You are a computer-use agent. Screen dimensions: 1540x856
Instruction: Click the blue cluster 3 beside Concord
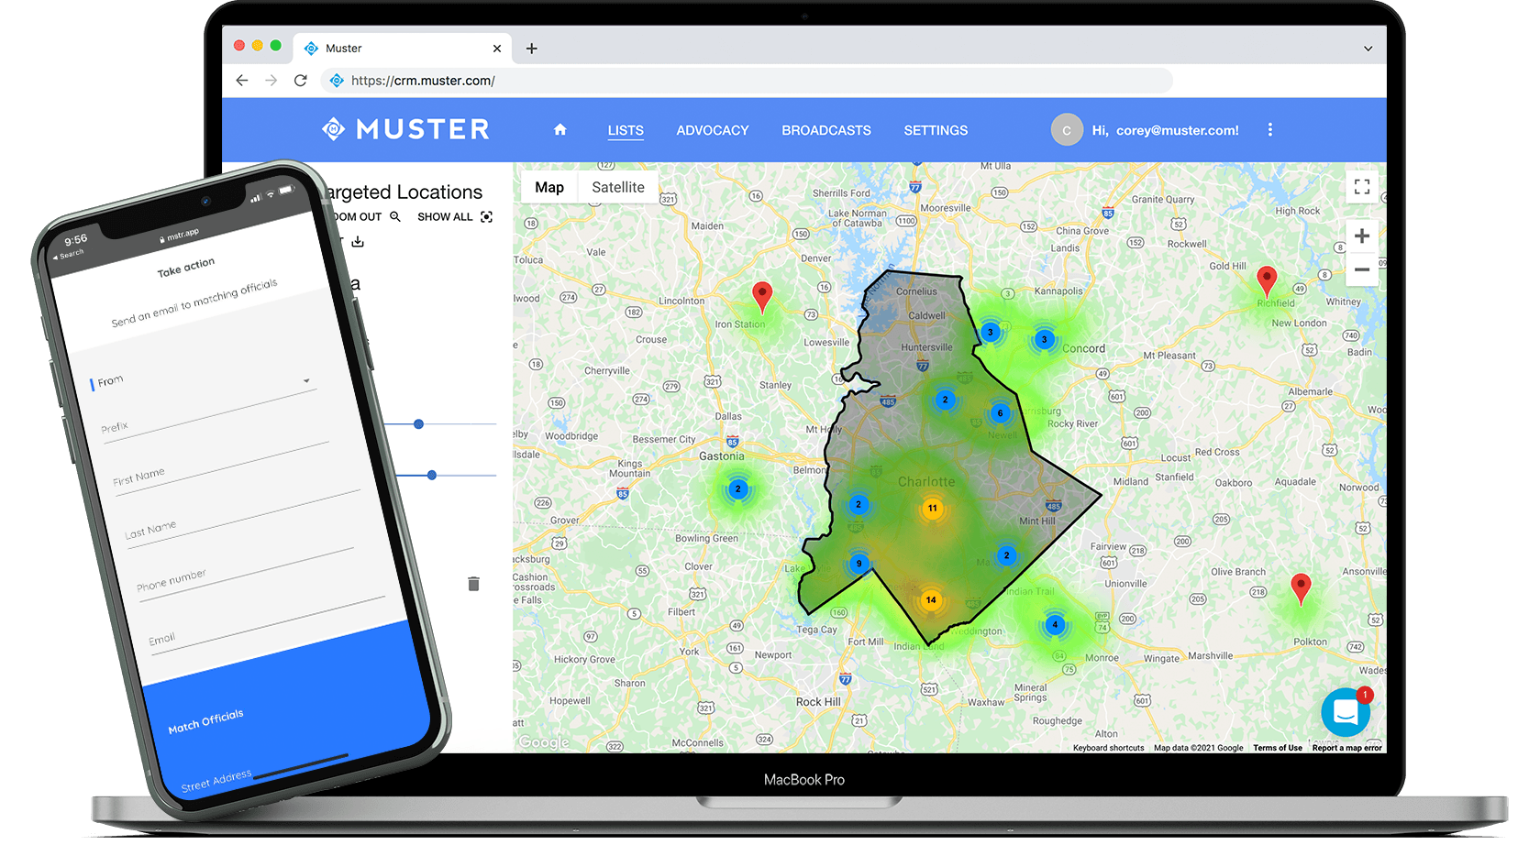click(1044, 340)
